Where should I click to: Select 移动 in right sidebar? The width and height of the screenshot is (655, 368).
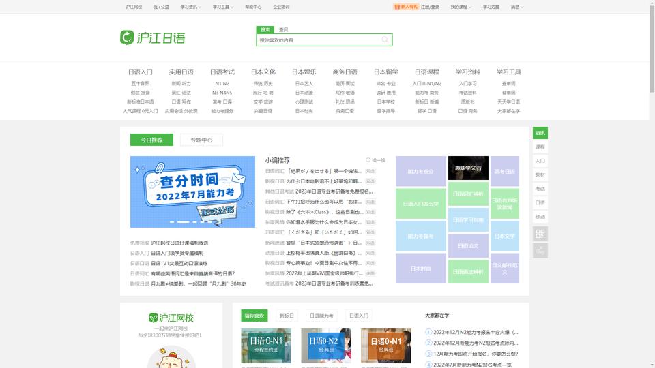click(x=540, y=217)
